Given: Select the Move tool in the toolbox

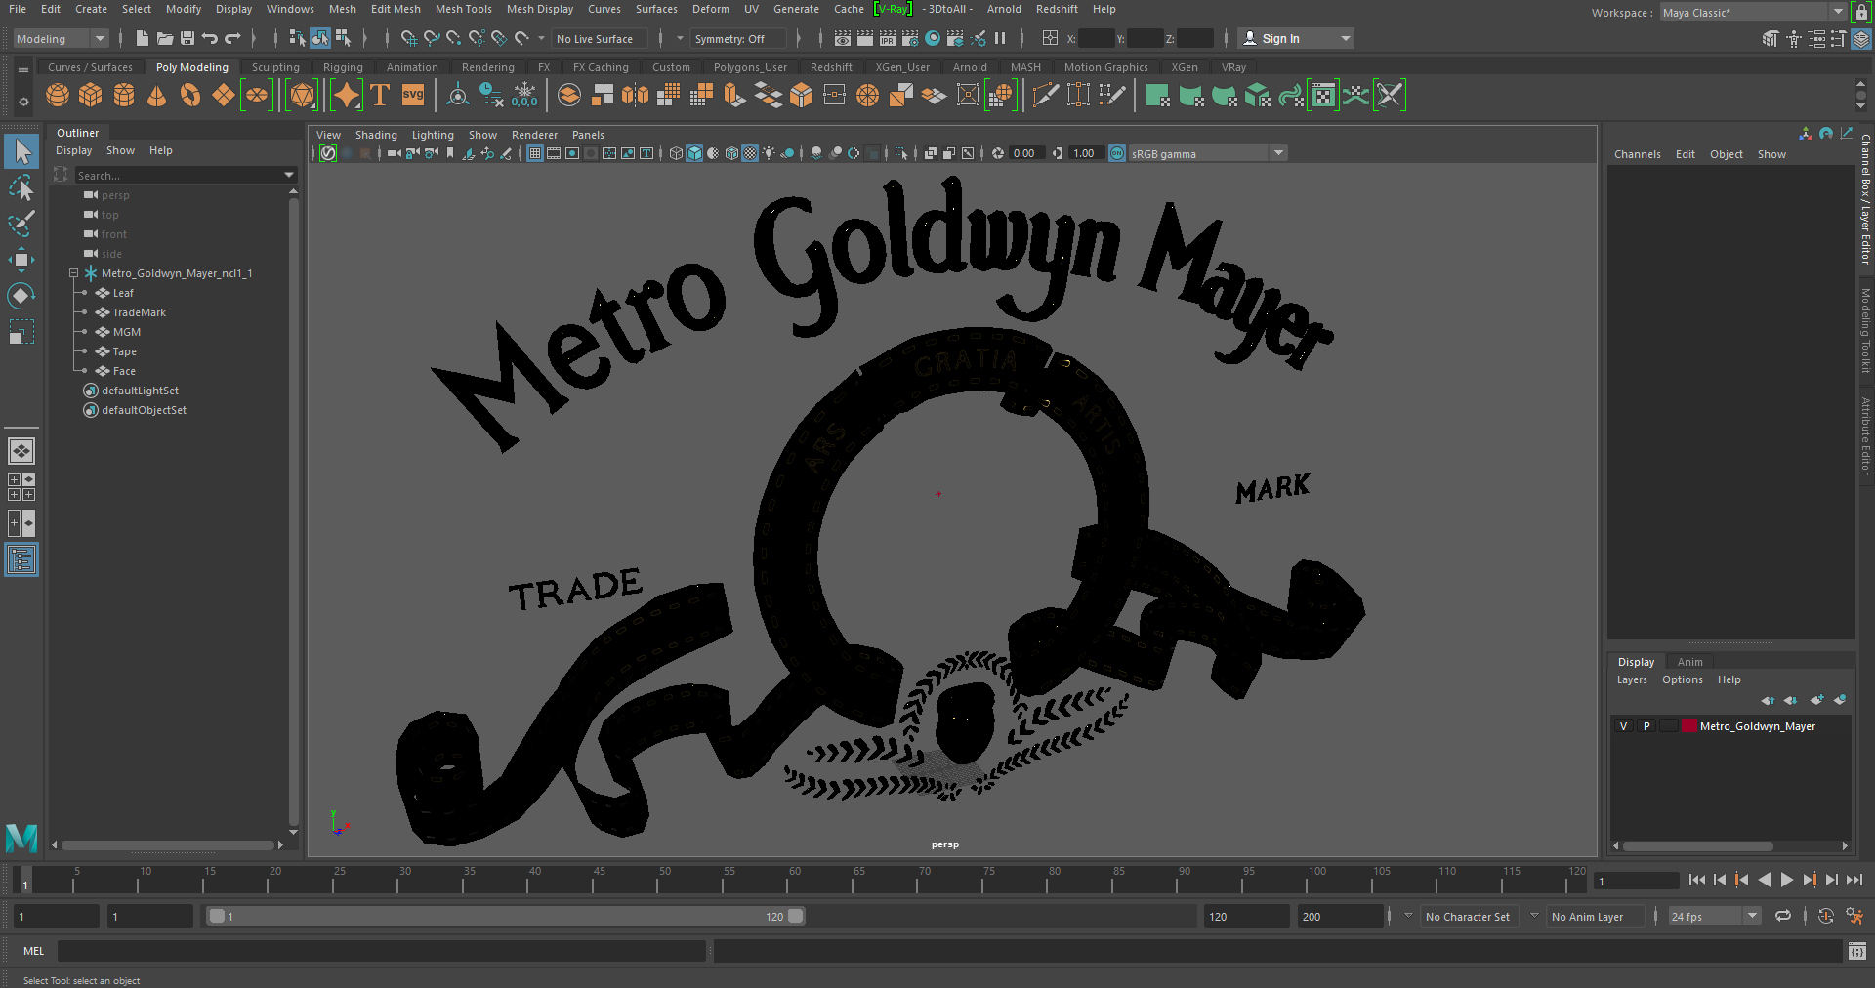Looking at the screenshot, I should (x=21, y=260).
